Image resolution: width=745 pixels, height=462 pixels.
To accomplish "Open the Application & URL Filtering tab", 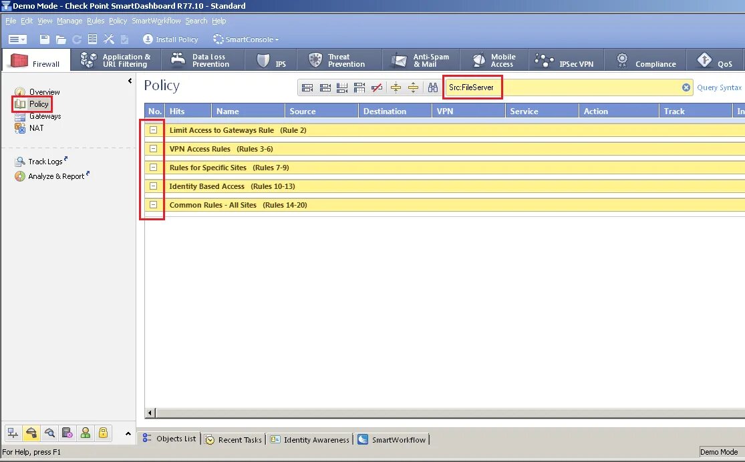I will coord(116,60).
